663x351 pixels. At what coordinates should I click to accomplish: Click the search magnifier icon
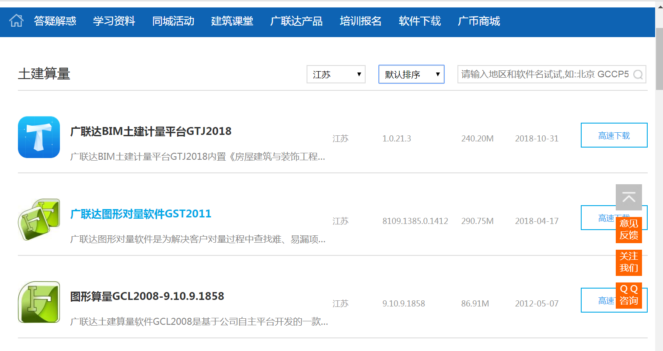coord(638,75)
